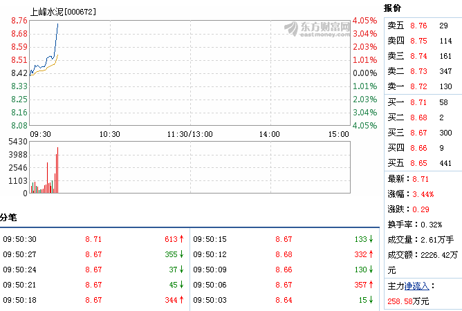Select the 分笔 section header
This screenshot has width=462, height=311.
tap(8, 218)
